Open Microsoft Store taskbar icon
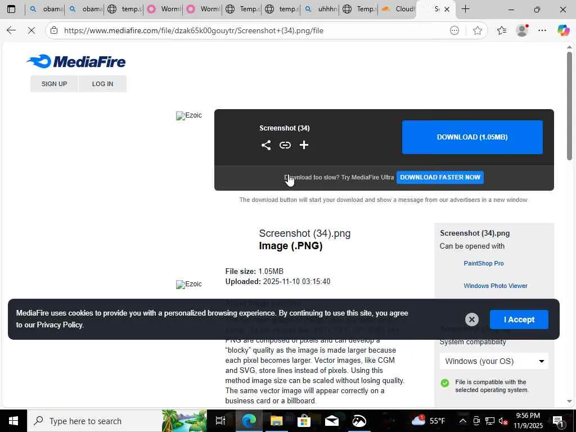 coord(304,421)
